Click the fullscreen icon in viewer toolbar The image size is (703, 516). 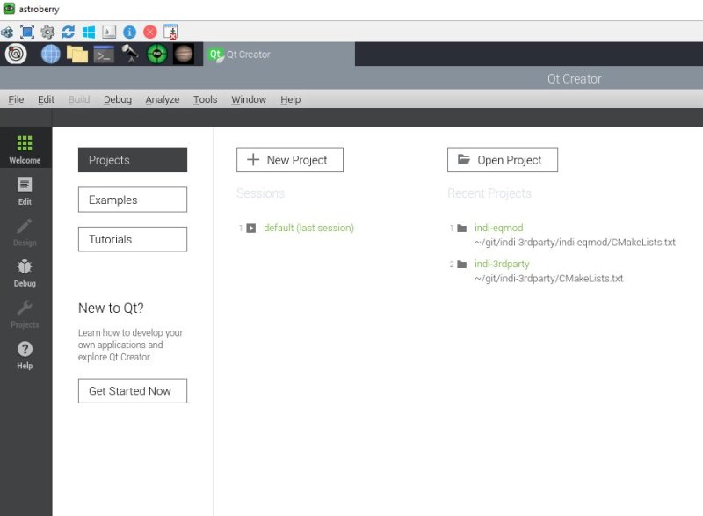(27, 32)
